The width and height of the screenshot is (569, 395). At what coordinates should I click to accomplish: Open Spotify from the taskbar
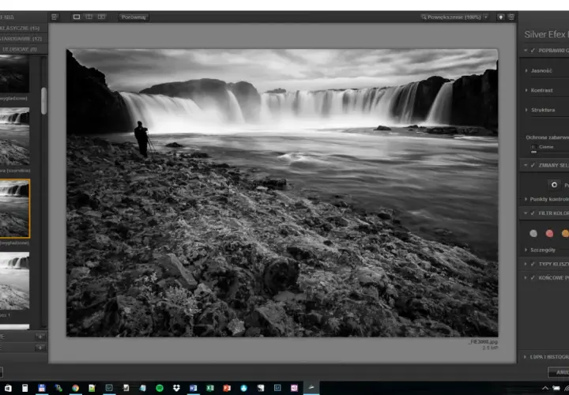[x=160, y=388]
